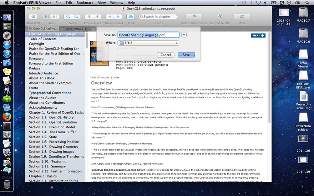Close the Mockingjay tab
The height and width of the screenshot is (196, 314).
click(x=62, y=29)
